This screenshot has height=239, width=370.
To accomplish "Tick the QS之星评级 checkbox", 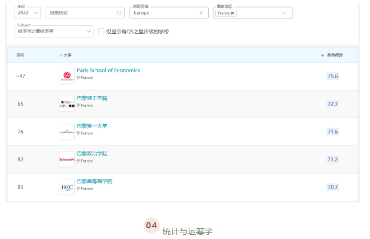I will pyautogui.click(x=101, y=32).
